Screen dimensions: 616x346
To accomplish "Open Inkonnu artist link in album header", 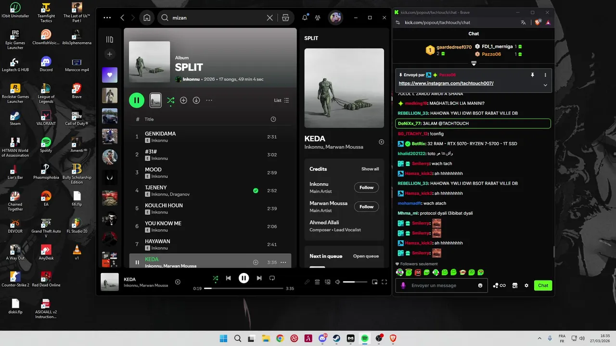I will point(192,79).
